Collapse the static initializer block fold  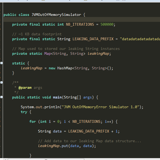(x=1, y=63)
